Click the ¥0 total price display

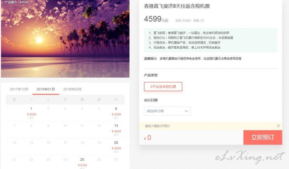click(147, 138)
